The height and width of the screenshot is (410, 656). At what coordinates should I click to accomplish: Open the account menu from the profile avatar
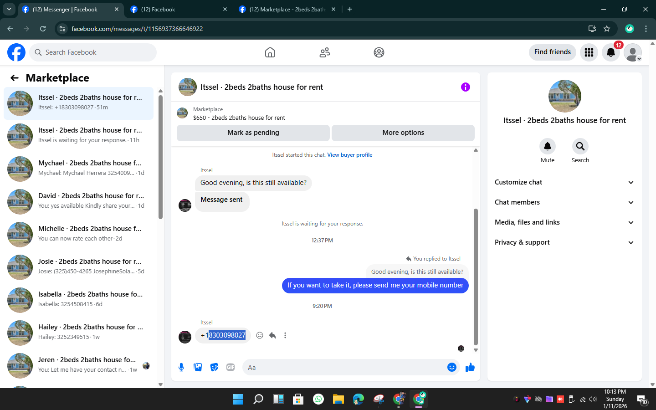(x=633, y=52)
